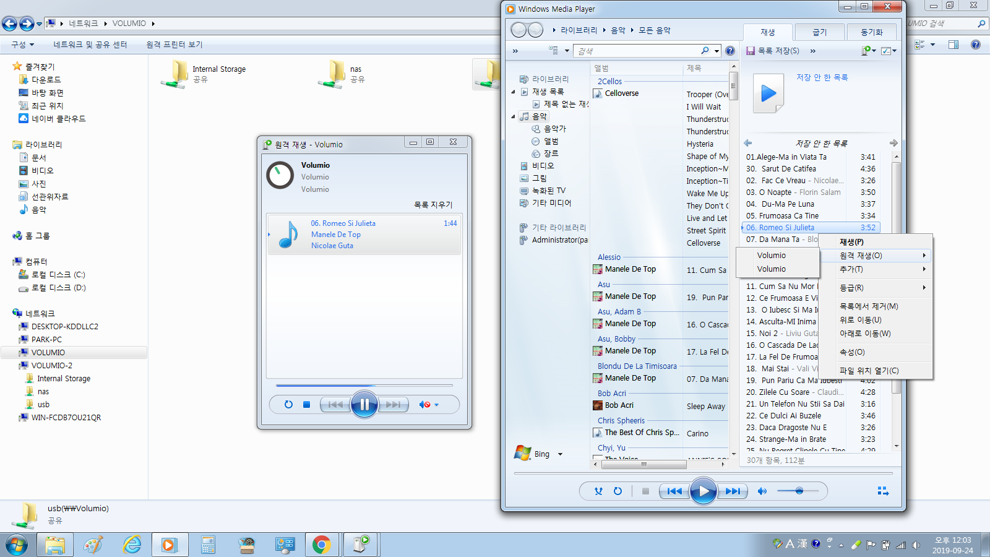Open the Rating submenu in context menu
Viewport: 990px width, 557px height.
[x=876, y=288]
